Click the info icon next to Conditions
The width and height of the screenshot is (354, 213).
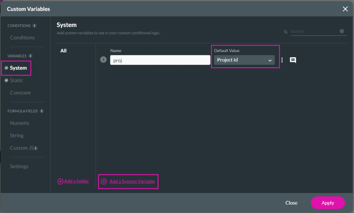tap(34, 26)
